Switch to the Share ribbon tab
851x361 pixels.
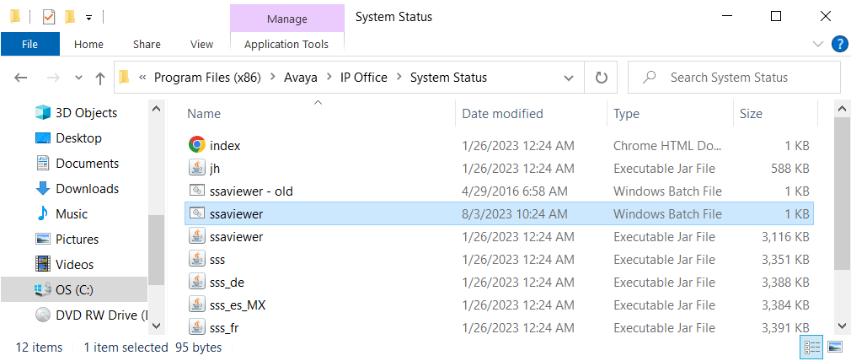click(x=147, y=44)
